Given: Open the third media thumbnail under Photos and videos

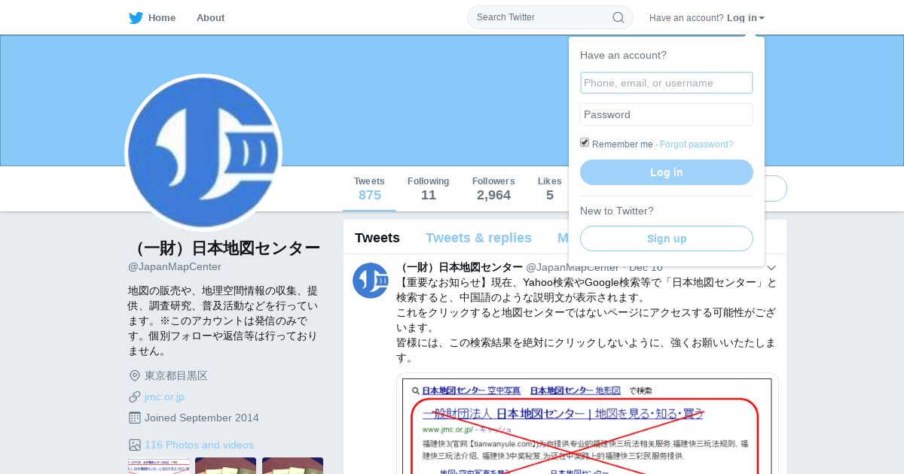Looking at the screenshot, I should [292, 466].
